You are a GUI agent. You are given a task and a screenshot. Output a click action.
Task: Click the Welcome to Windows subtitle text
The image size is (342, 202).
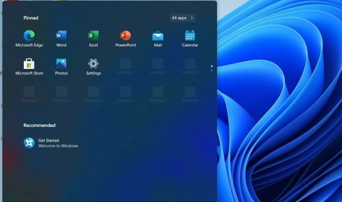(x=58, y=146)
